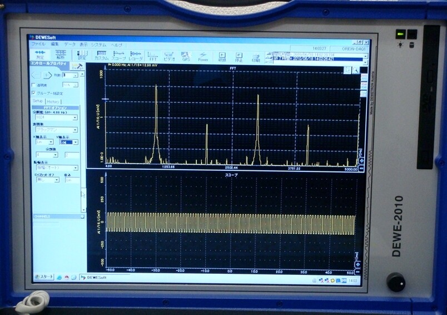This screenshot has width=447, height=315.
Task: Open the データ menu
Action: (69, 45)
